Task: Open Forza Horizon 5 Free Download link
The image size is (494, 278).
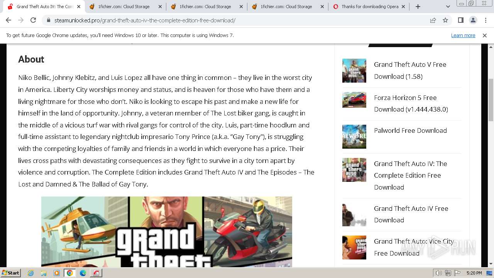Action: pyautogui.click(x=411, y=103)
